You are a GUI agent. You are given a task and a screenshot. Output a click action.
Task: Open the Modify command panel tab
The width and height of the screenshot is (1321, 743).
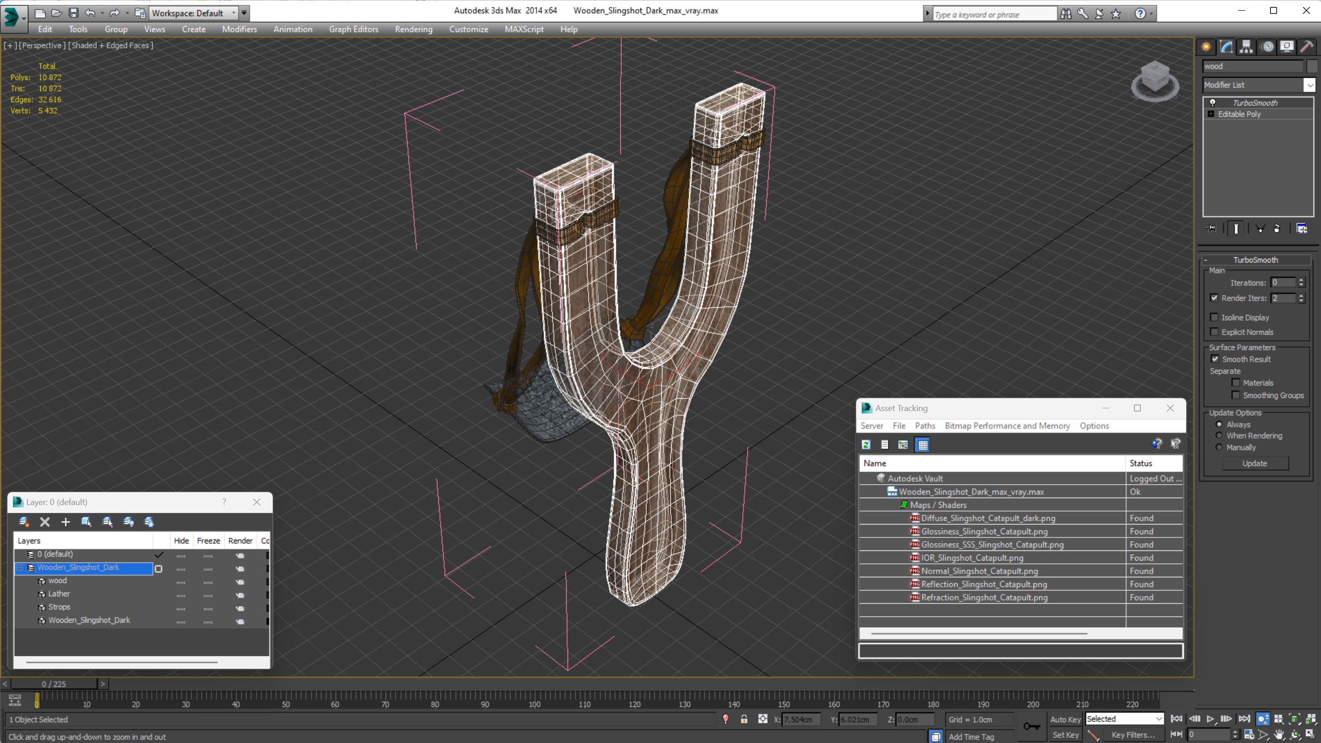pyautogui.click(x=1226, y=47)
